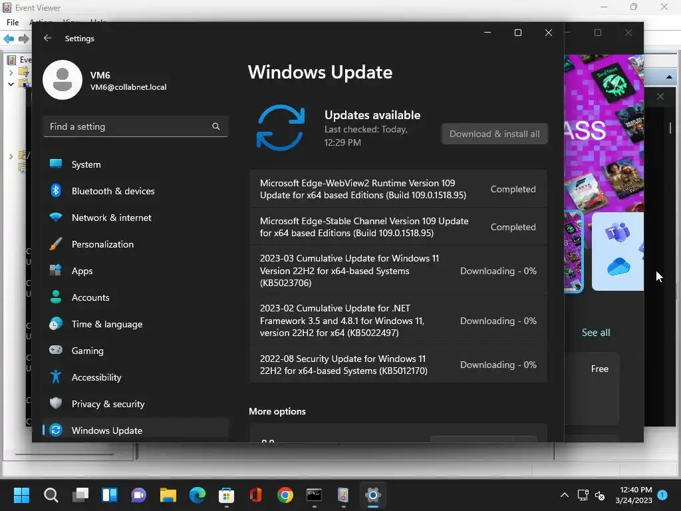This screenshot has width=681, height=511.
Task: Open Microsoft Store from taskbar
Action: click(226, 495)
